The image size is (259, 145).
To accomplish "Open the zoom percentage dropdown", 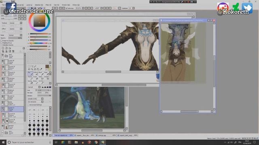I will pos(83,8).
